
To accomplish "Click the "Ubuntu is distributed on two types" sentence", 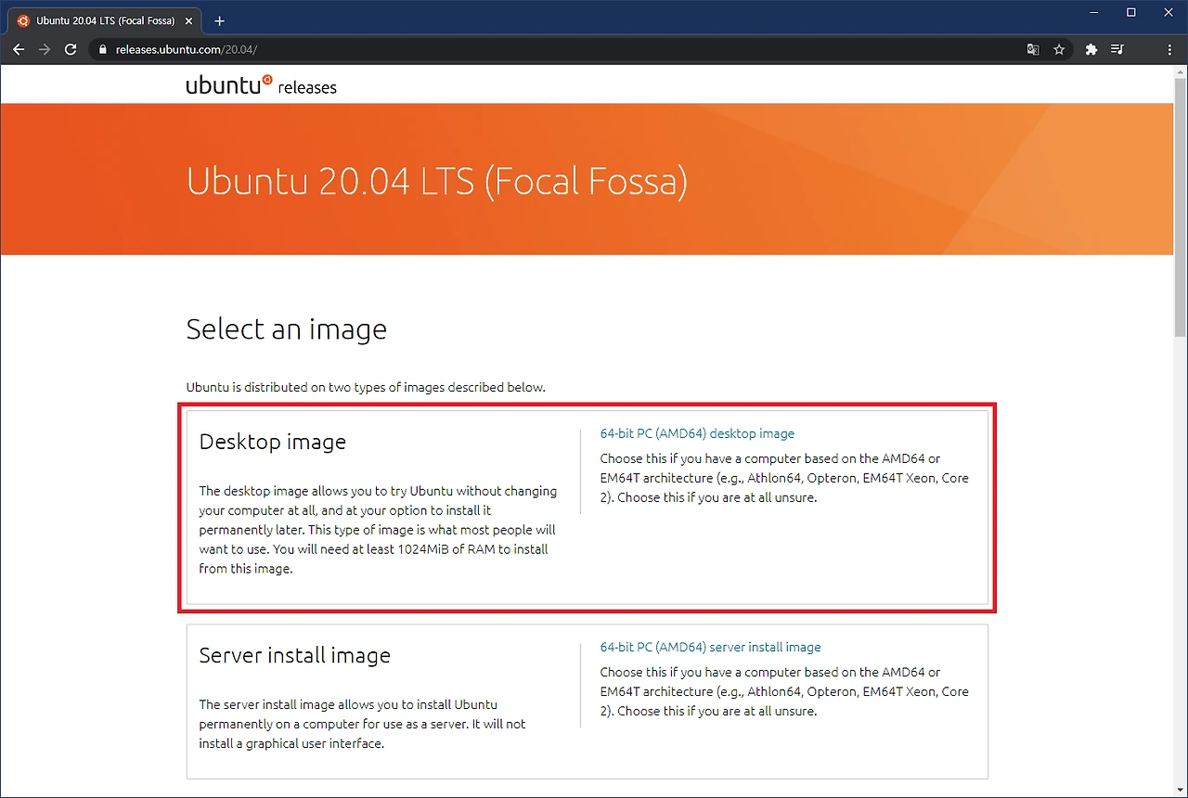I will (366, 387).
